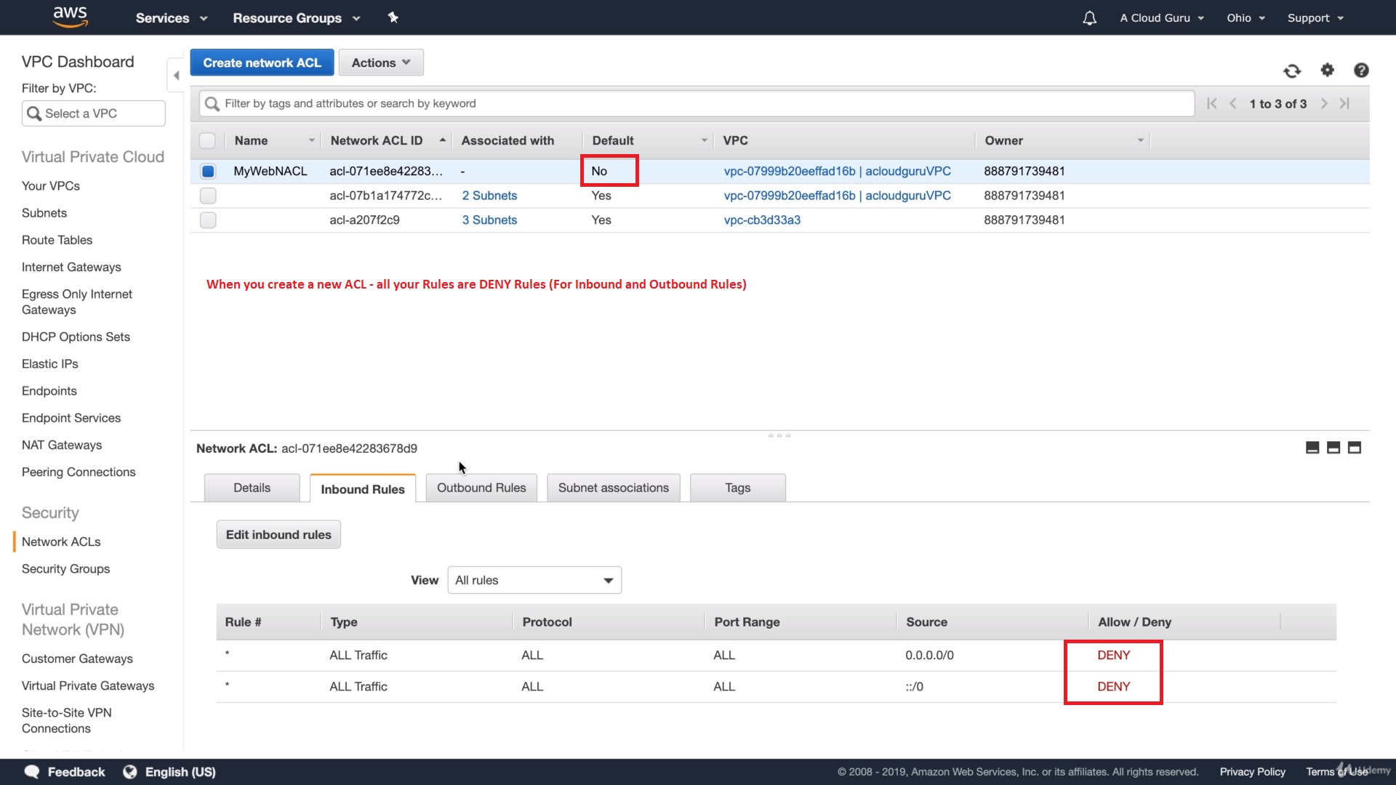This screenshot has width=1396, height=785.
Task: Click the Edit inbound rules button
Action: pos(278,534)
